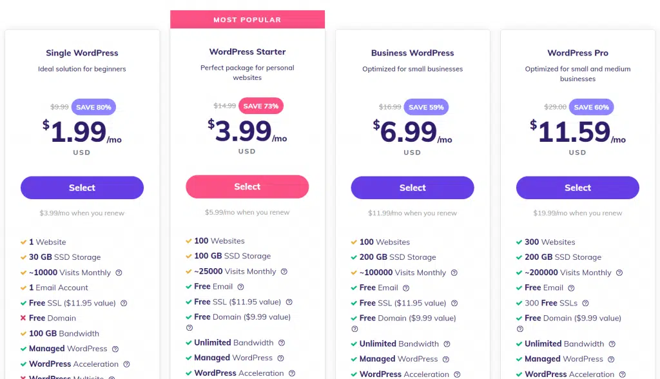This screenshot has width=660, height=379.
Task: Select the WordPress Starter plan
Action: click(x=247, y=186)
